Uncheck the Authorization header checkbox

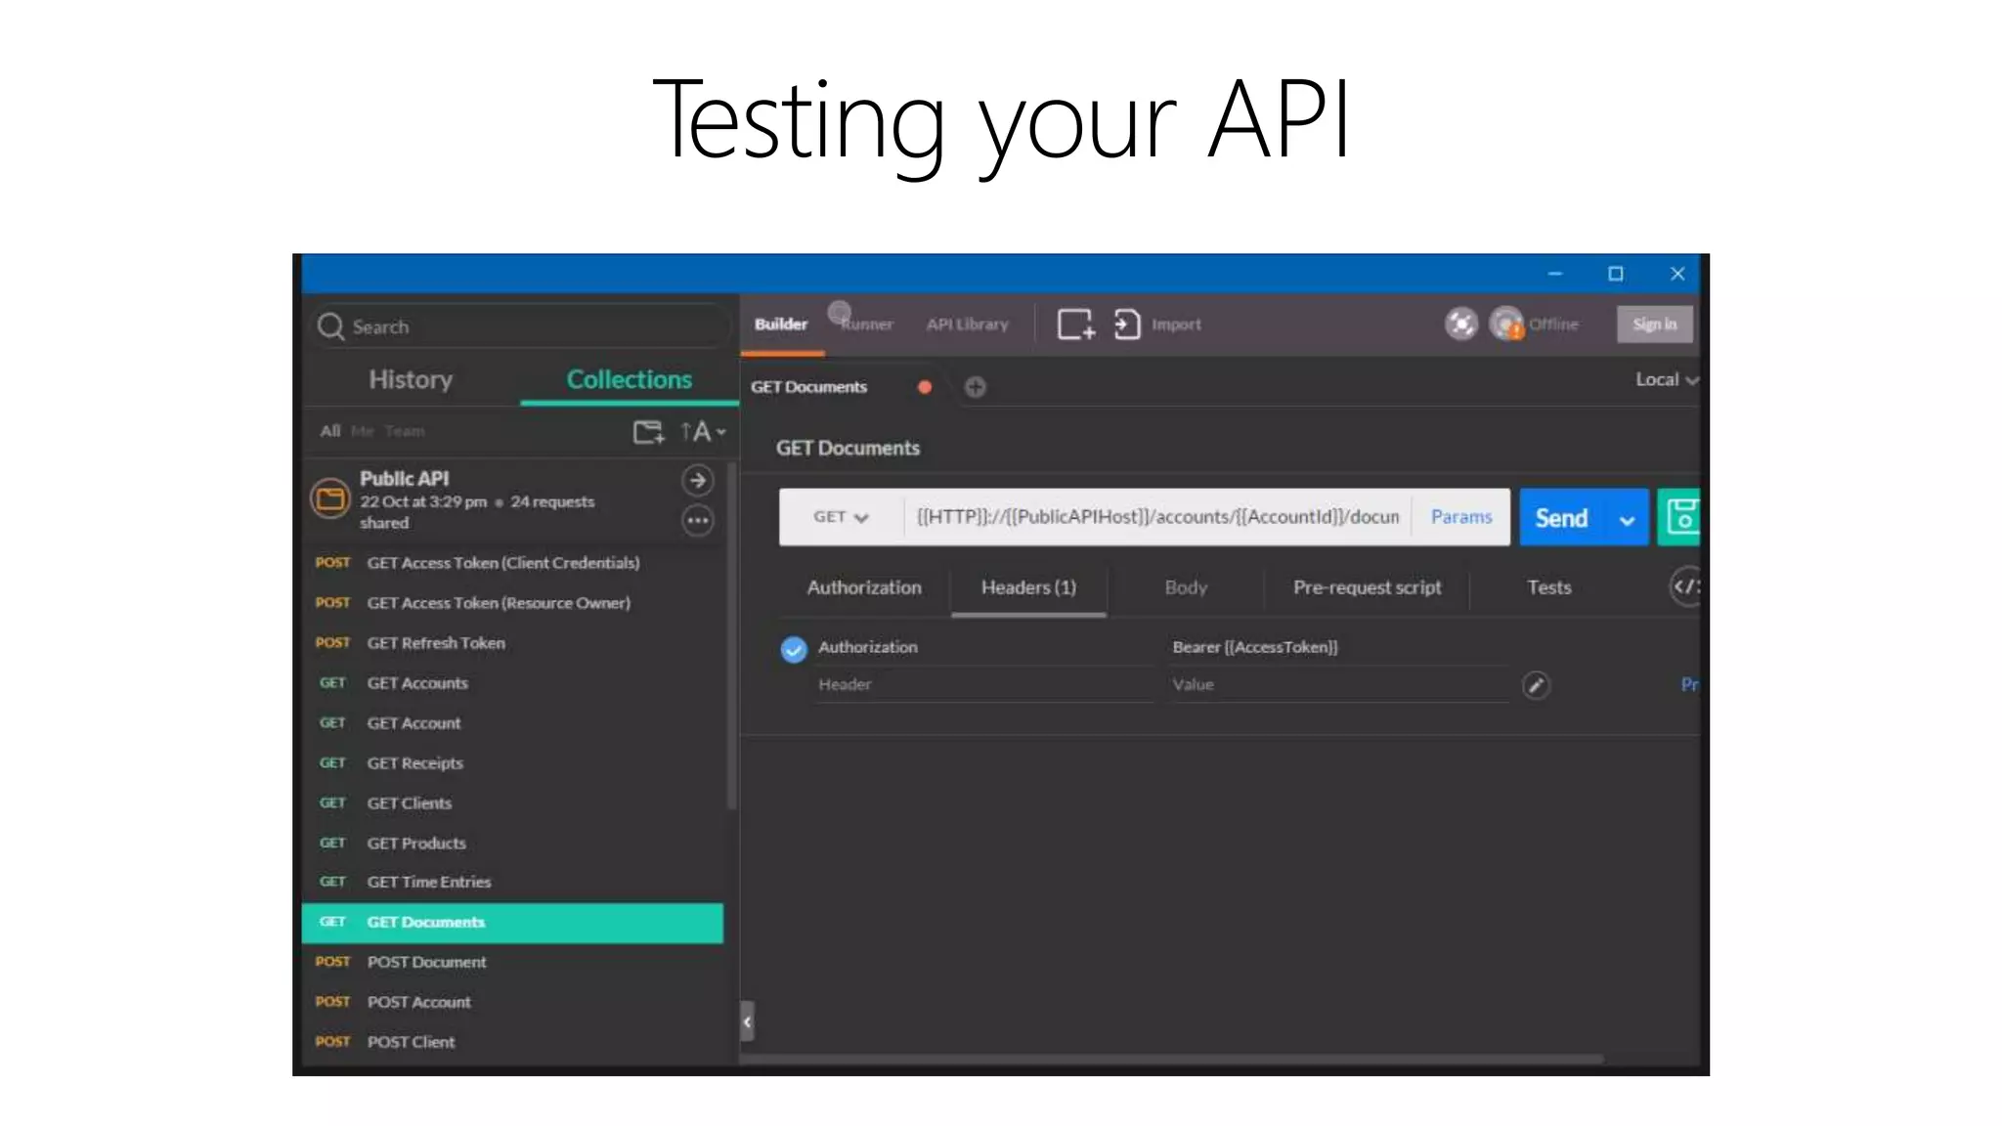[x=794, y=648]
